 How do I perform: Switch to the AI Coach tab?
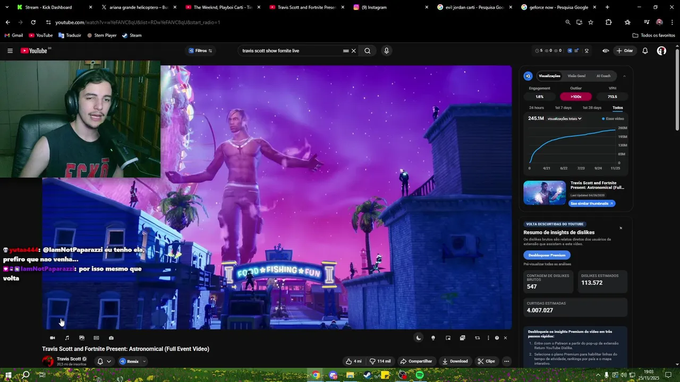pyautogui.click(x=603, y=76)
